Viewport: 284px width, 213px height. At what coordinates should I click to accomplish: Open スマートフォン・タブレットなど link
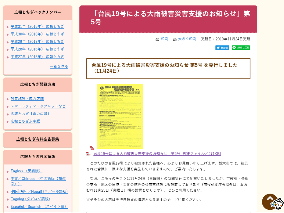pyautogui.click(x=38, y=106)
